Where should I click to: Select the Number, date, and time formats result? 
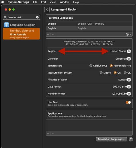point(21,34)
